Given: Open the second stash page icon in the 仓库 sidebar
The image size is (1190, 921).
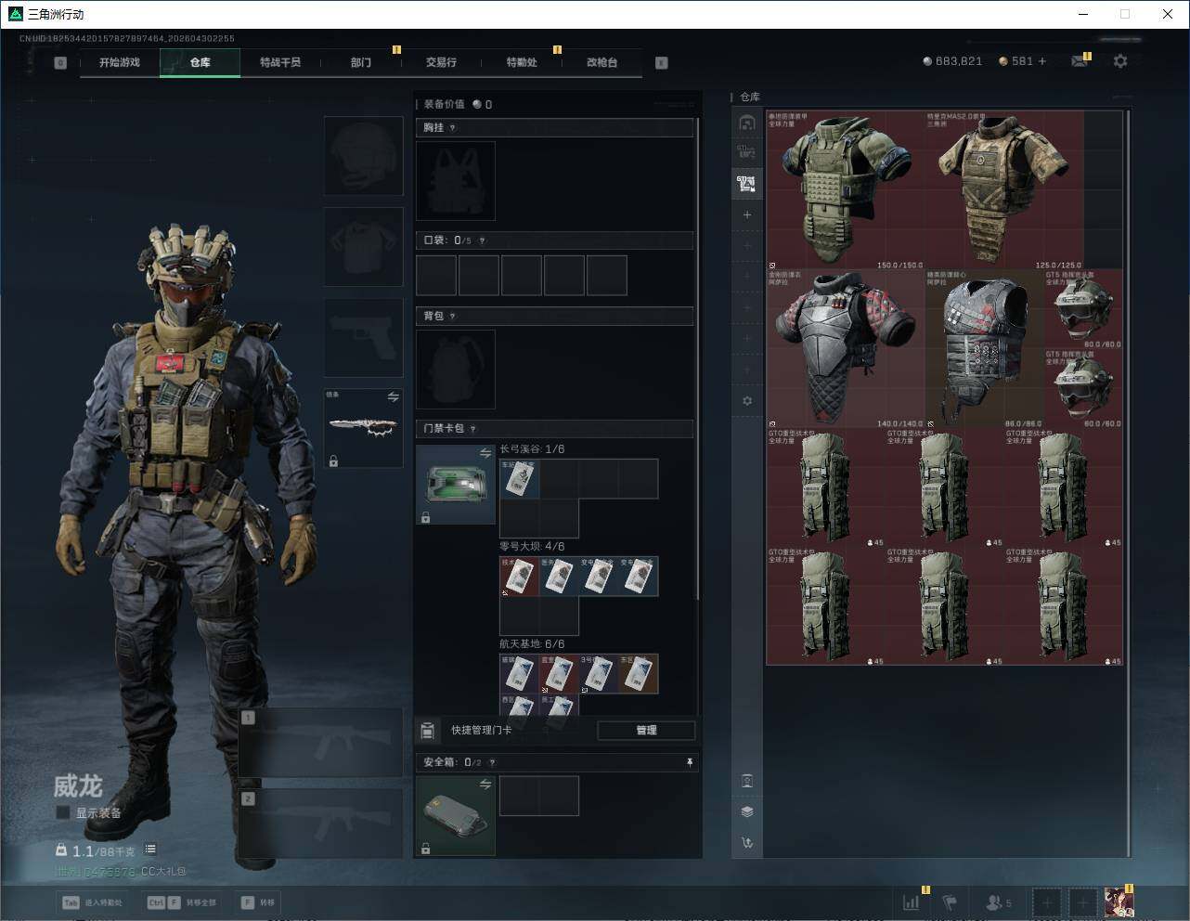Looking at the screenshot, I should pyautogui.click(x=747, y=152).
